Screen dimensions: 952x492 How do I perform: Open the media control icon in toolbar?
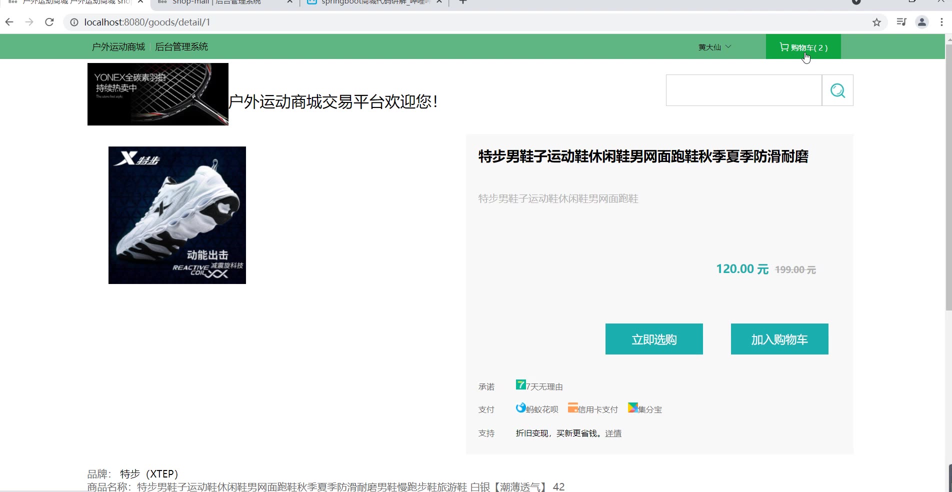pyautogui.click(x=901, y=22)
